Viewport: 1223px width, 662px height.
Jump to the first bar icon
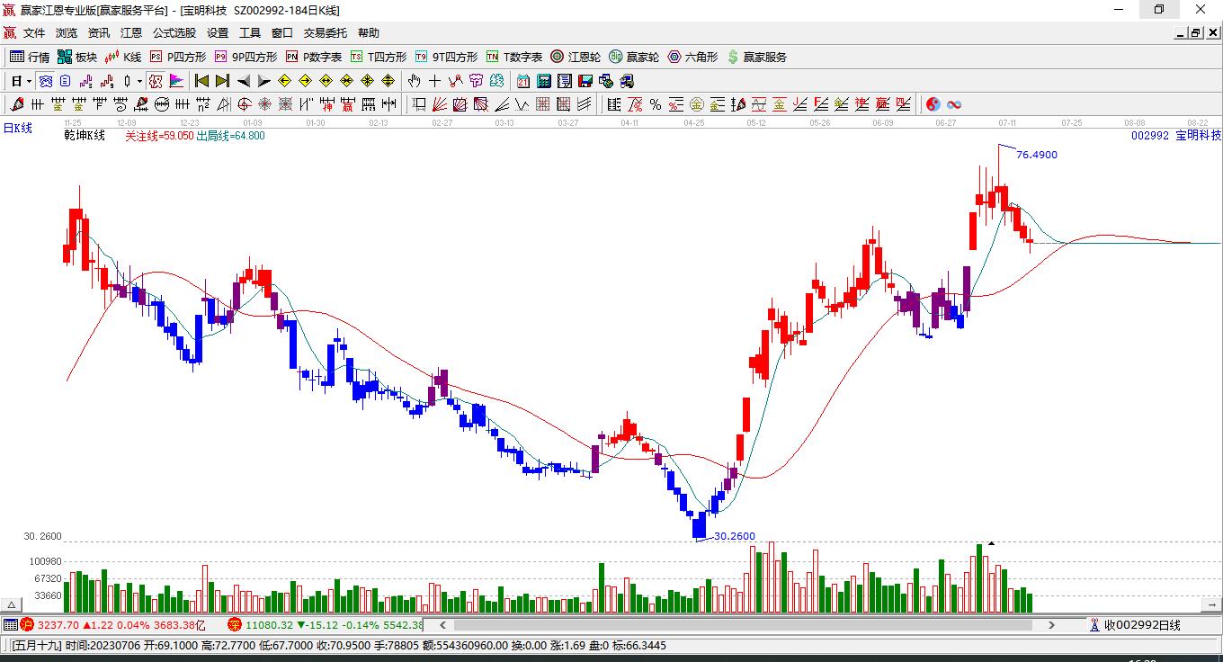pyautogui.click(x=202, y=81)
